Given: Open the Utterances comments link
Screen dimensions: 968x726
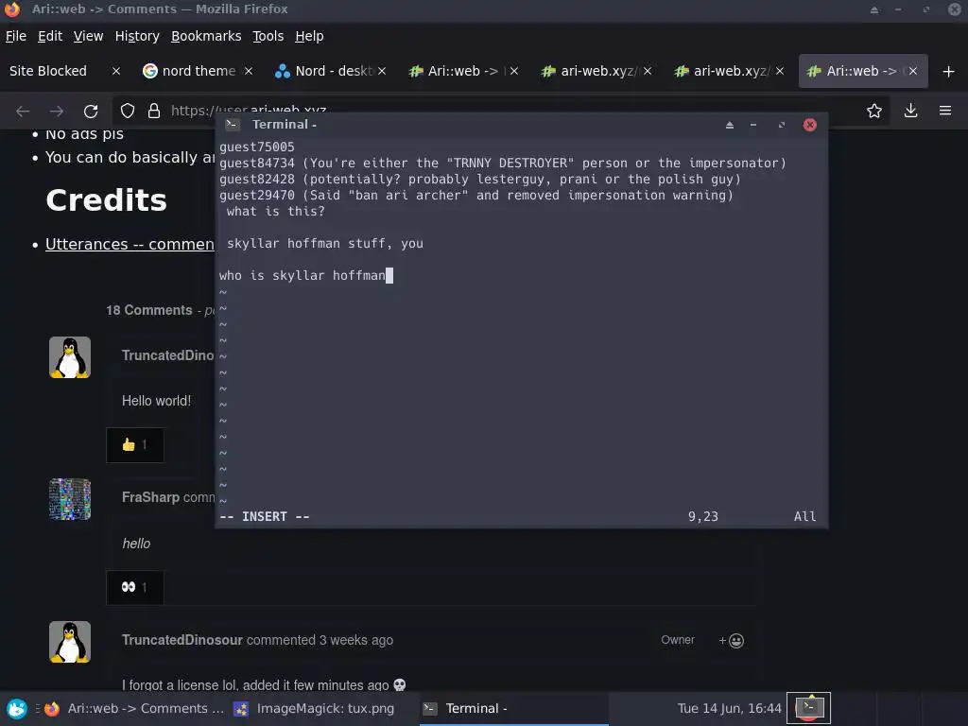Looking at the screenshot, I should pos(130,245).
